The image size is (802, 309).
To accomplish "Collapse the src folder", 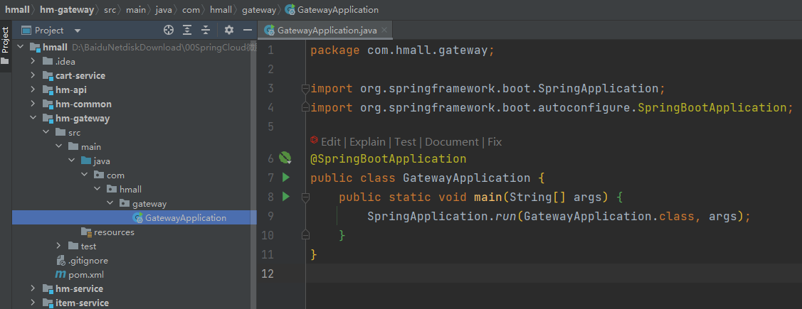I will pos(46,132).
